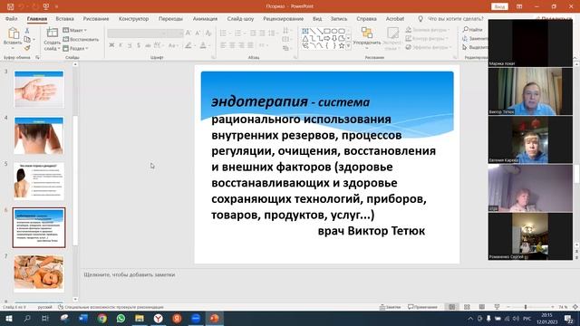The image size is (580, 326).
Task: Click the Ж bold formatting icon
Action: click(x=111, y=45)
